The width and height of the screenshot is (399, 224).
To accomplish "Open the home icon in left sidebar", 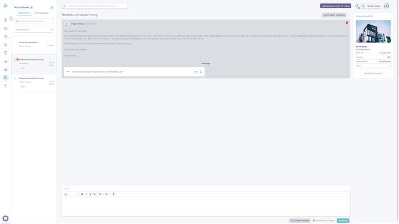I will [6, 28].
